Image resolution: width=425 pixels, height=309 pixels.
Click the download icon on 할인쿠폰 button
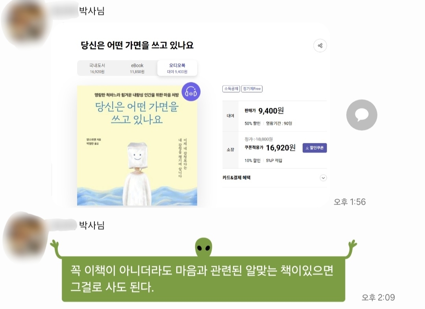307,148
